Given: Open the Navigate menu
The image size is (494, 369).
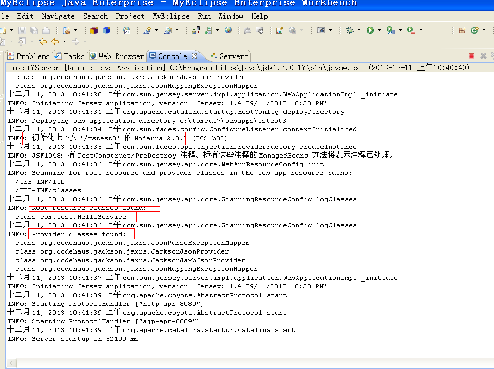Looking at the screenshot, I should tap(59, 16).
